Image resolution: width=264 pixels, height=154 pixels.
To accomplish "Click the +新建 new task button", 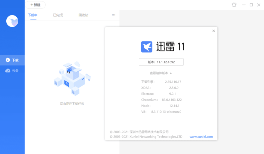I will coord(35,5).
